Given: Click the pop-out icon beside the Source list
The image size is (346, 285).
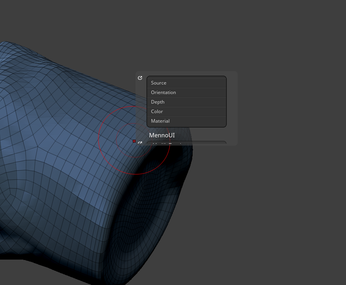Looking at the screenshot, I should tap(140, 78).
